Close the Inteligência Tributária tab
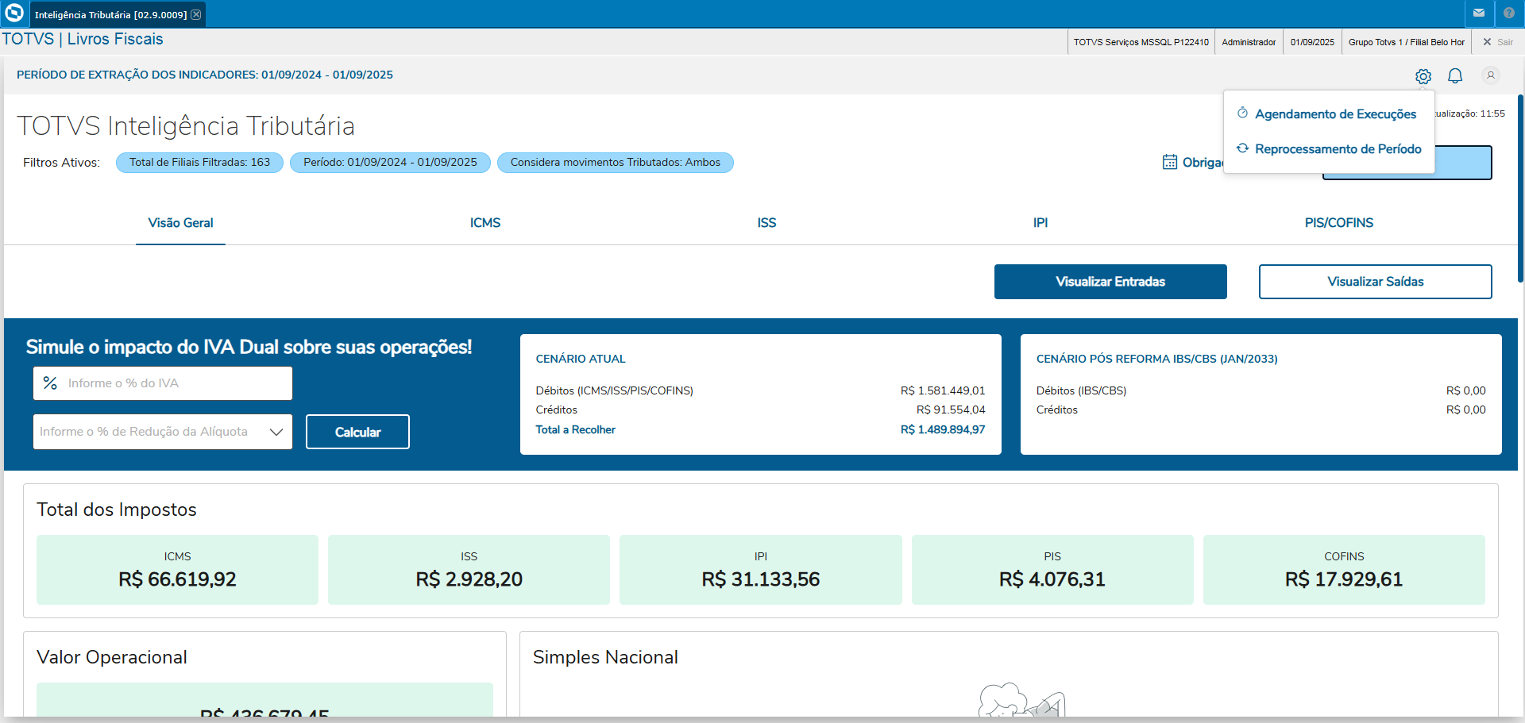 tap(196, 14)
